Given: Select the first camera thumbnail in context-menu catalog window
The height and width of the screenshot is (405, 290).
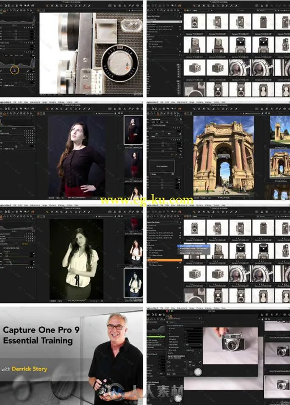Looking at the screenshot, I should 194,228.
